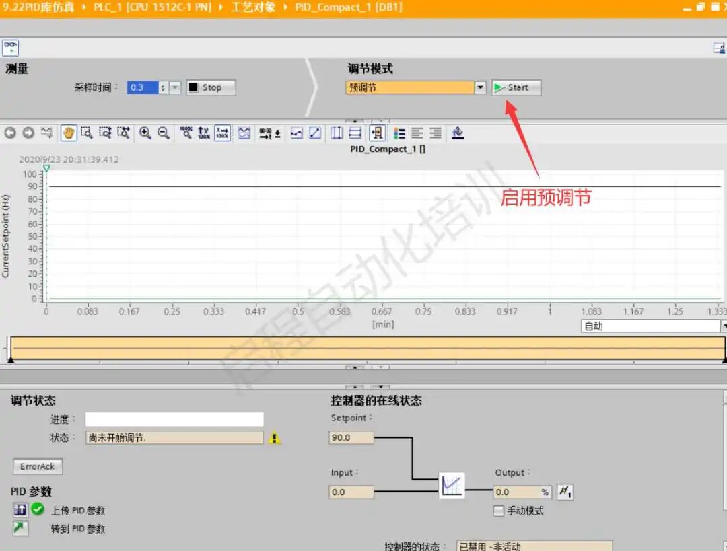The width and height of the screenshot is (727, 551).
Task: Open the sampling time unit dropdown
Action: [x=176, y=87]
